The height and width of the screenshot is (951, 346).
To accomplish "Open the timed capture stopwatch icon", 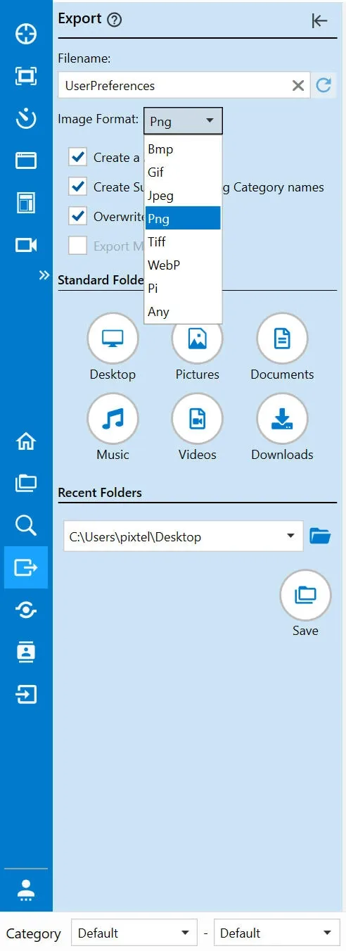I will point(26,118).
